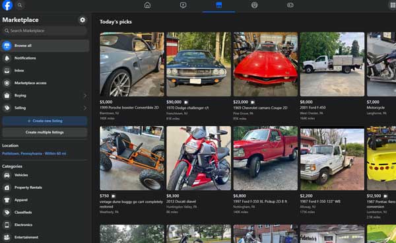Click Create multiple listings button
Screen dimensions: 396x243
click(x=45, y=132)
